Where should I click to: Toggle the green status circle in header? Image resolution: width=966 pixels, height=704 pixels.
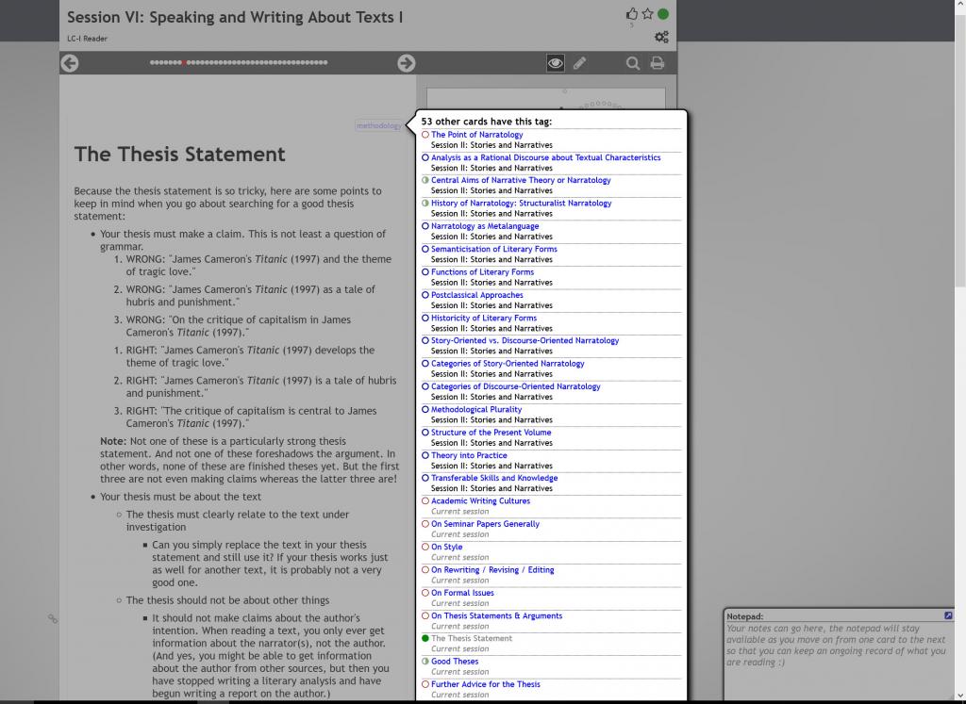[x=663, y=14]
